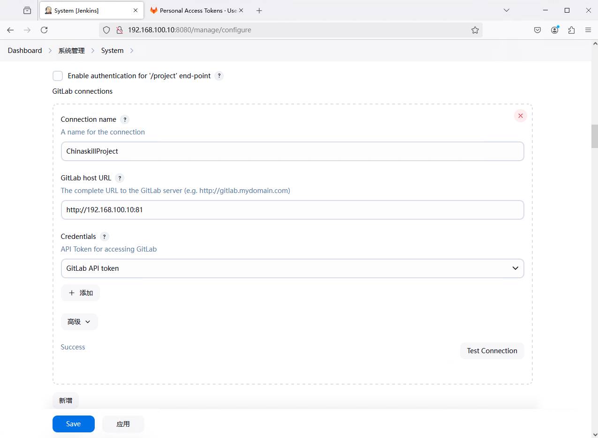The width and height of the screenshot is (598, 438).
Task: Expand the 高级 advanced settings section
Action: click(79, 322)
